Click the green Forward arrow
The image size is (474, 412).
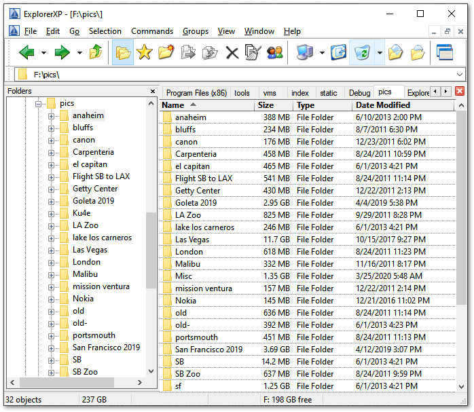(62, 52)
